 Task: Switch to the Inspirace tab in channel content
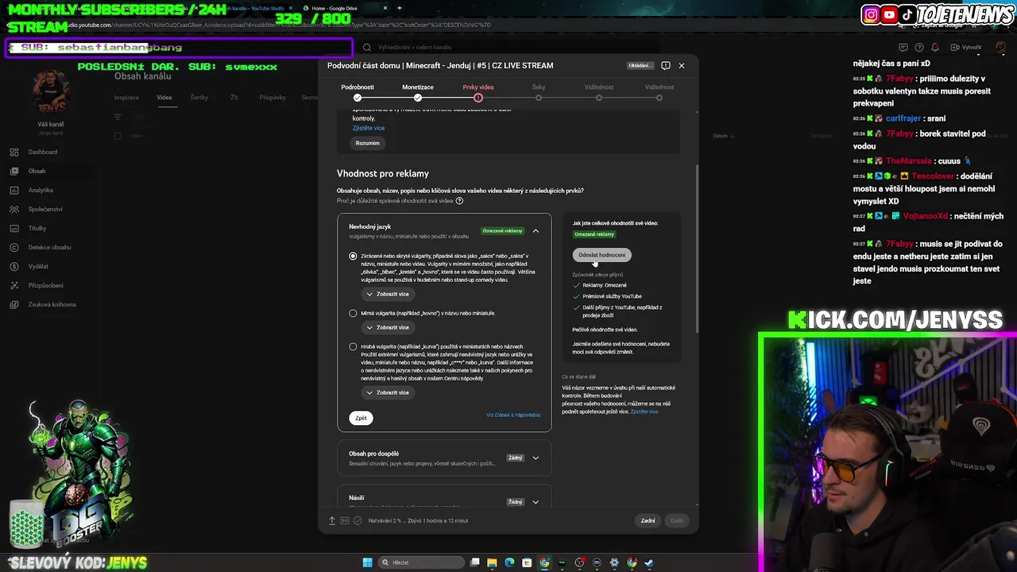click(x=126, y=97)
